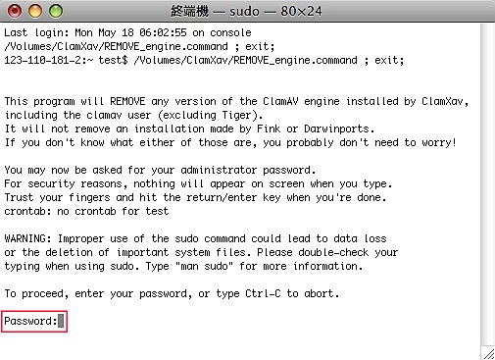Minimize the terminal using the yellow button
Viewport: 495px width, 360px height.
click(x=35, y=11)
